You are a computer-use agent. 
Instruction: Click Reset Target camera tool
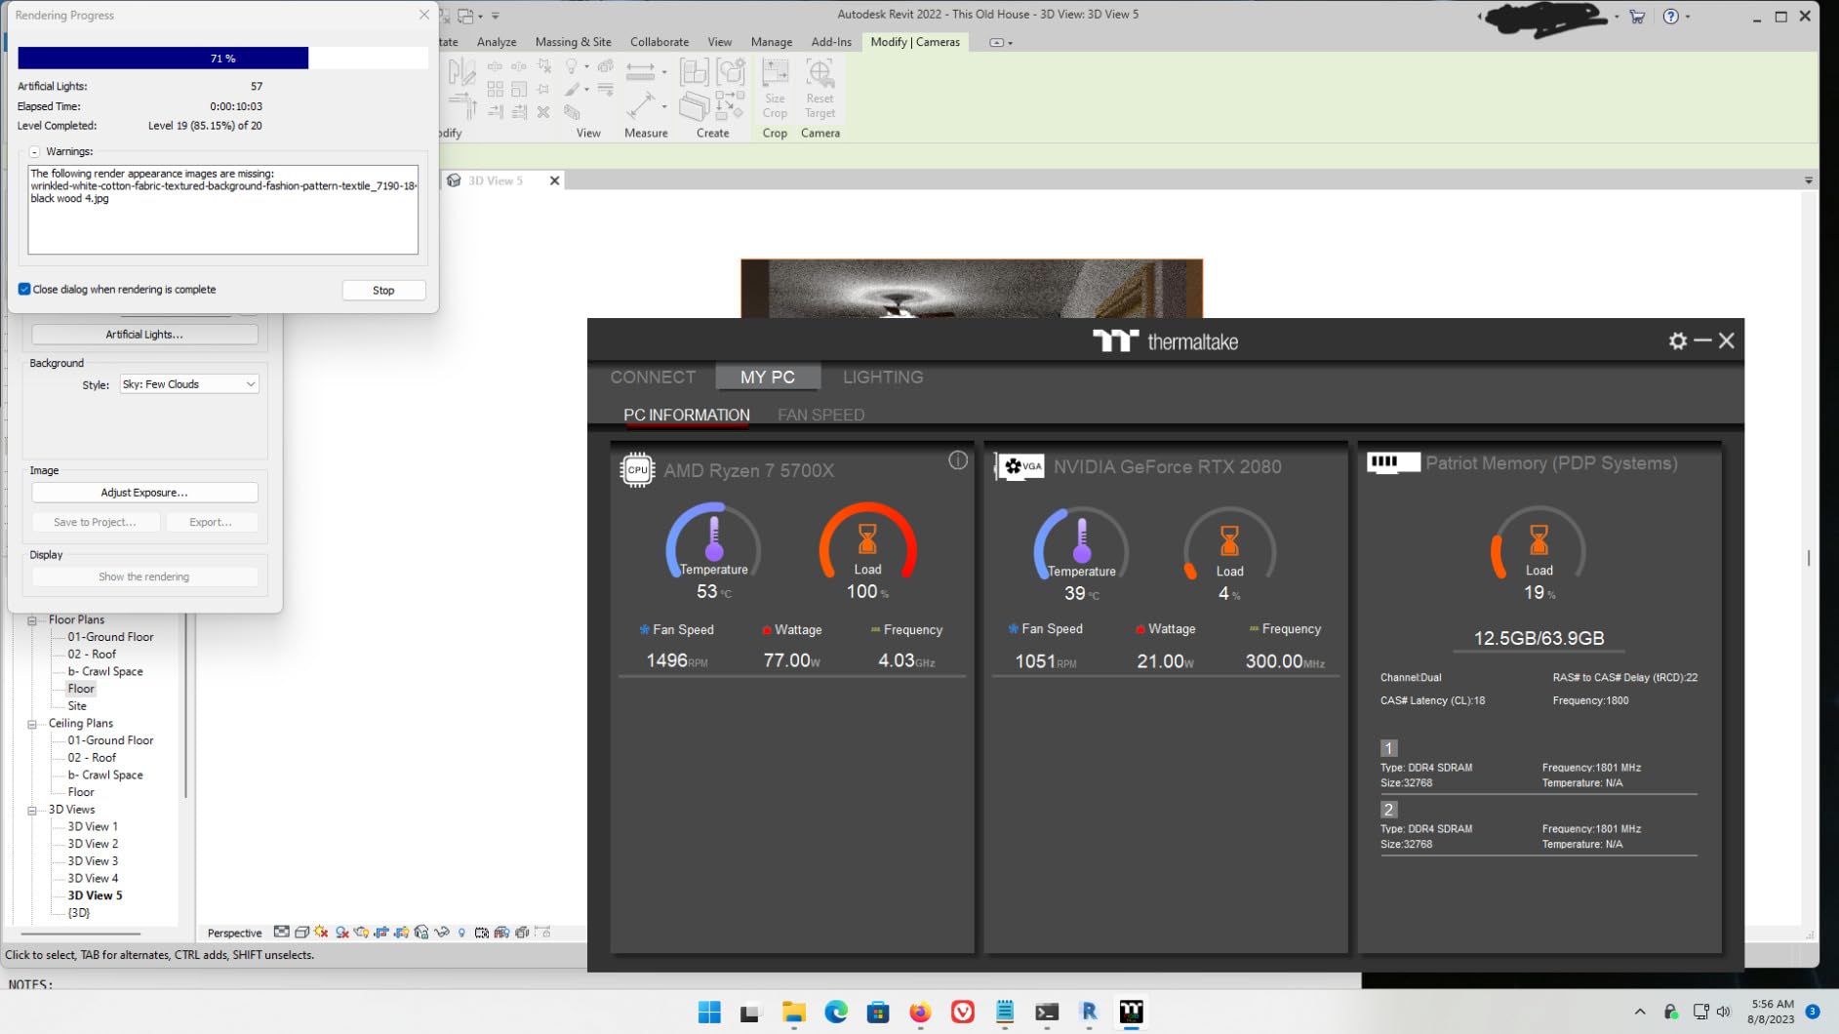820,89
